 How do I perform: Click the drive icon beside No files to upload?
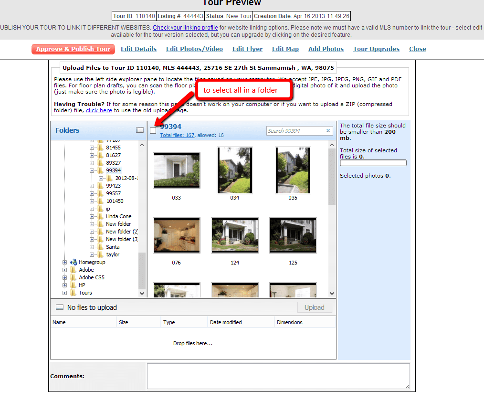(x=59, y=307)
